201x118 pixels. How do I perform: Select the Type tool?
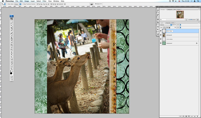[11, 54]
